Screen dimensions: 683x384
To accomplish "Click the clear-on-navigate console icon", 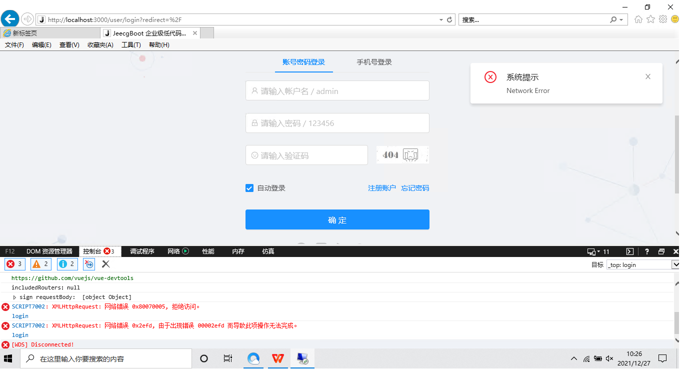I will pyautogui.click(x=89, y=264).
